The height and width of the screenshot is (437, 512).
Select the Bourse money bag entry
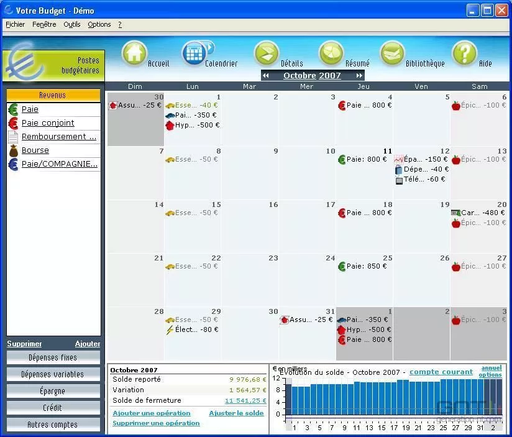35,150
